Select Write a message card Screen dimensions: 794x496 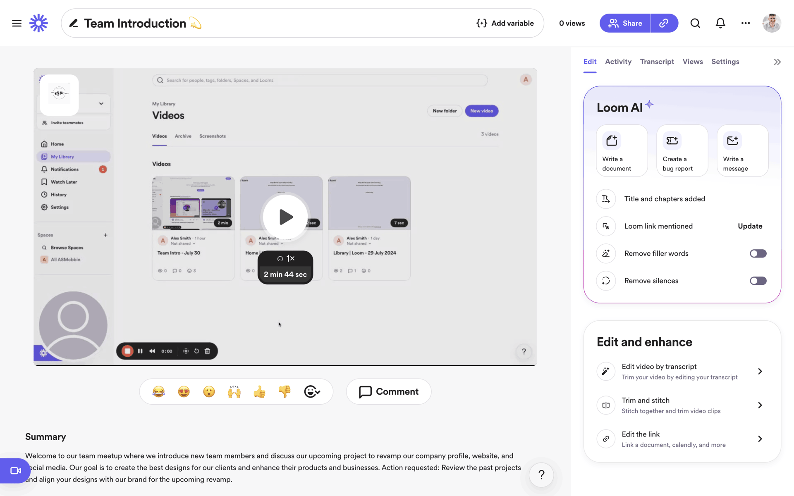click(742, 151)
